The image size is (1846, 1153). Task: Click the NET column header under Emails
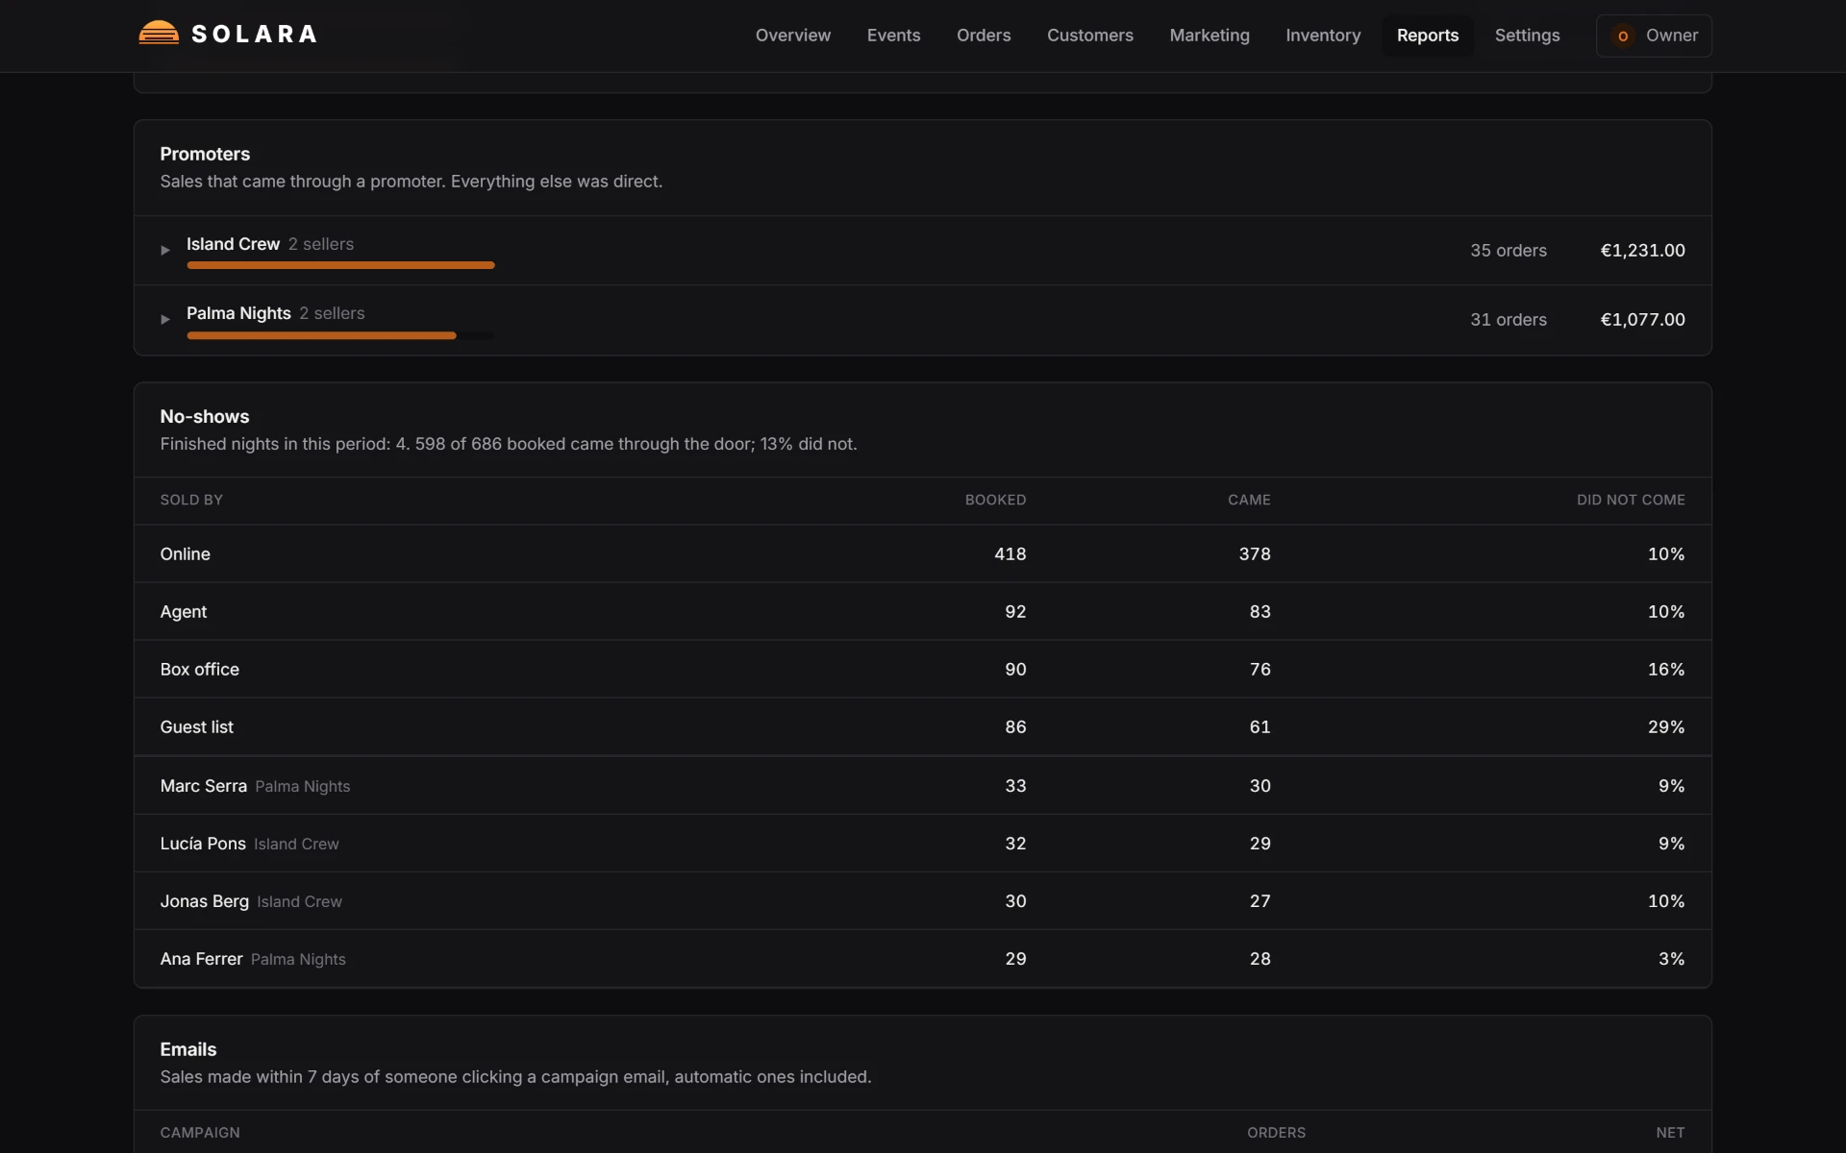coord(1670,1133)
